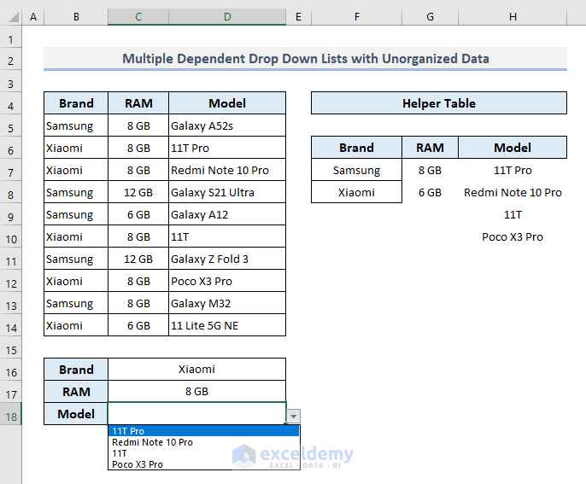Select column A header
The height and width of the screenshot is (484, 586).
(33, 16)
